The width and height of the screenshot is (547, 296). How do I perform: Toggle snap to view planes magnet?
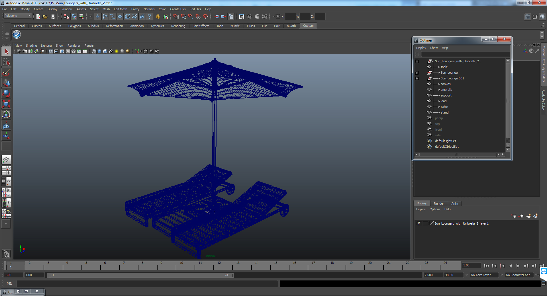pyautogui.click(x=198, y=17)
